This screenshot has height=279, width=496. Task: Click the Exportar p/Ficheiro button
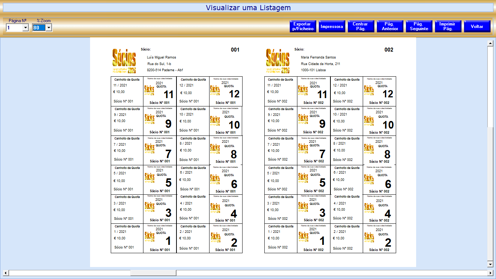303,27
